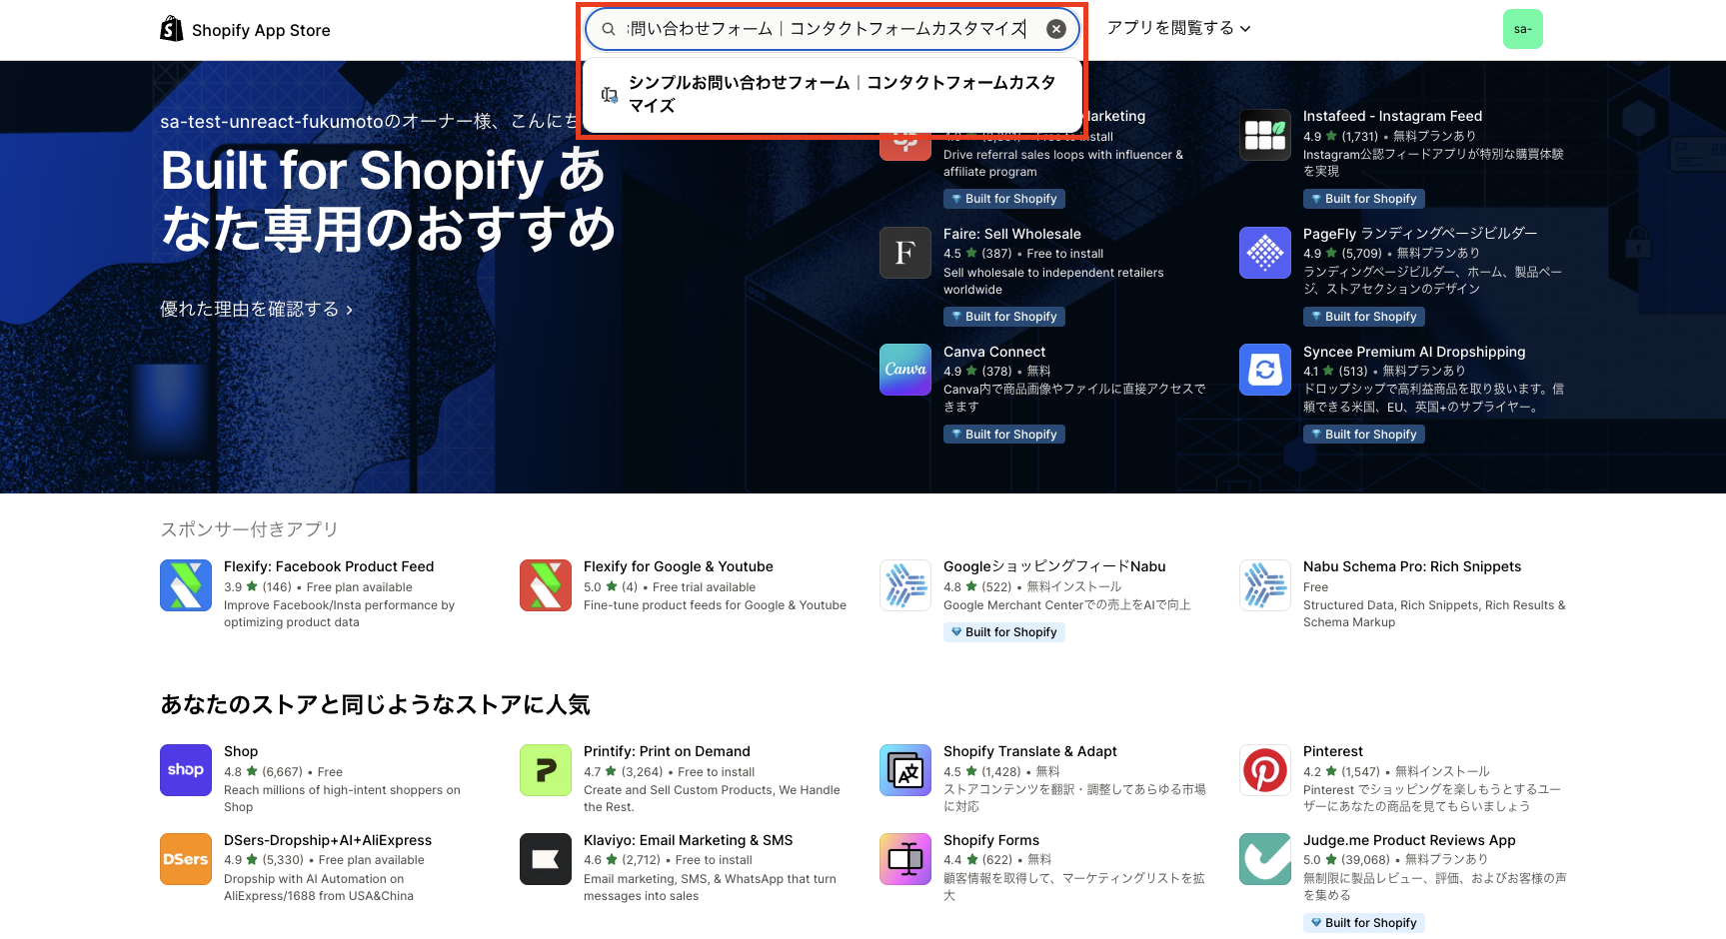The width and height of the screenshot is (1726, 939).
Task: Click Built for Shopify badge under Canva Connect
Action: pos(1004,435)
